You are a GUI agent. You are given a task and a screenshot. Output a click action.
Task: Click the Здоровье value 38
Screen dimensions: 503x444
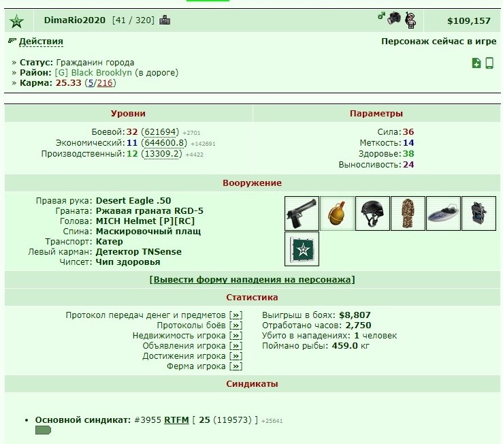[x=408, y=154]
